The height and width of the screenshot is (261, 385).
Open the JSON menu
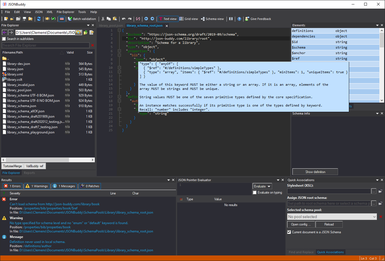(x=39, y=12)
